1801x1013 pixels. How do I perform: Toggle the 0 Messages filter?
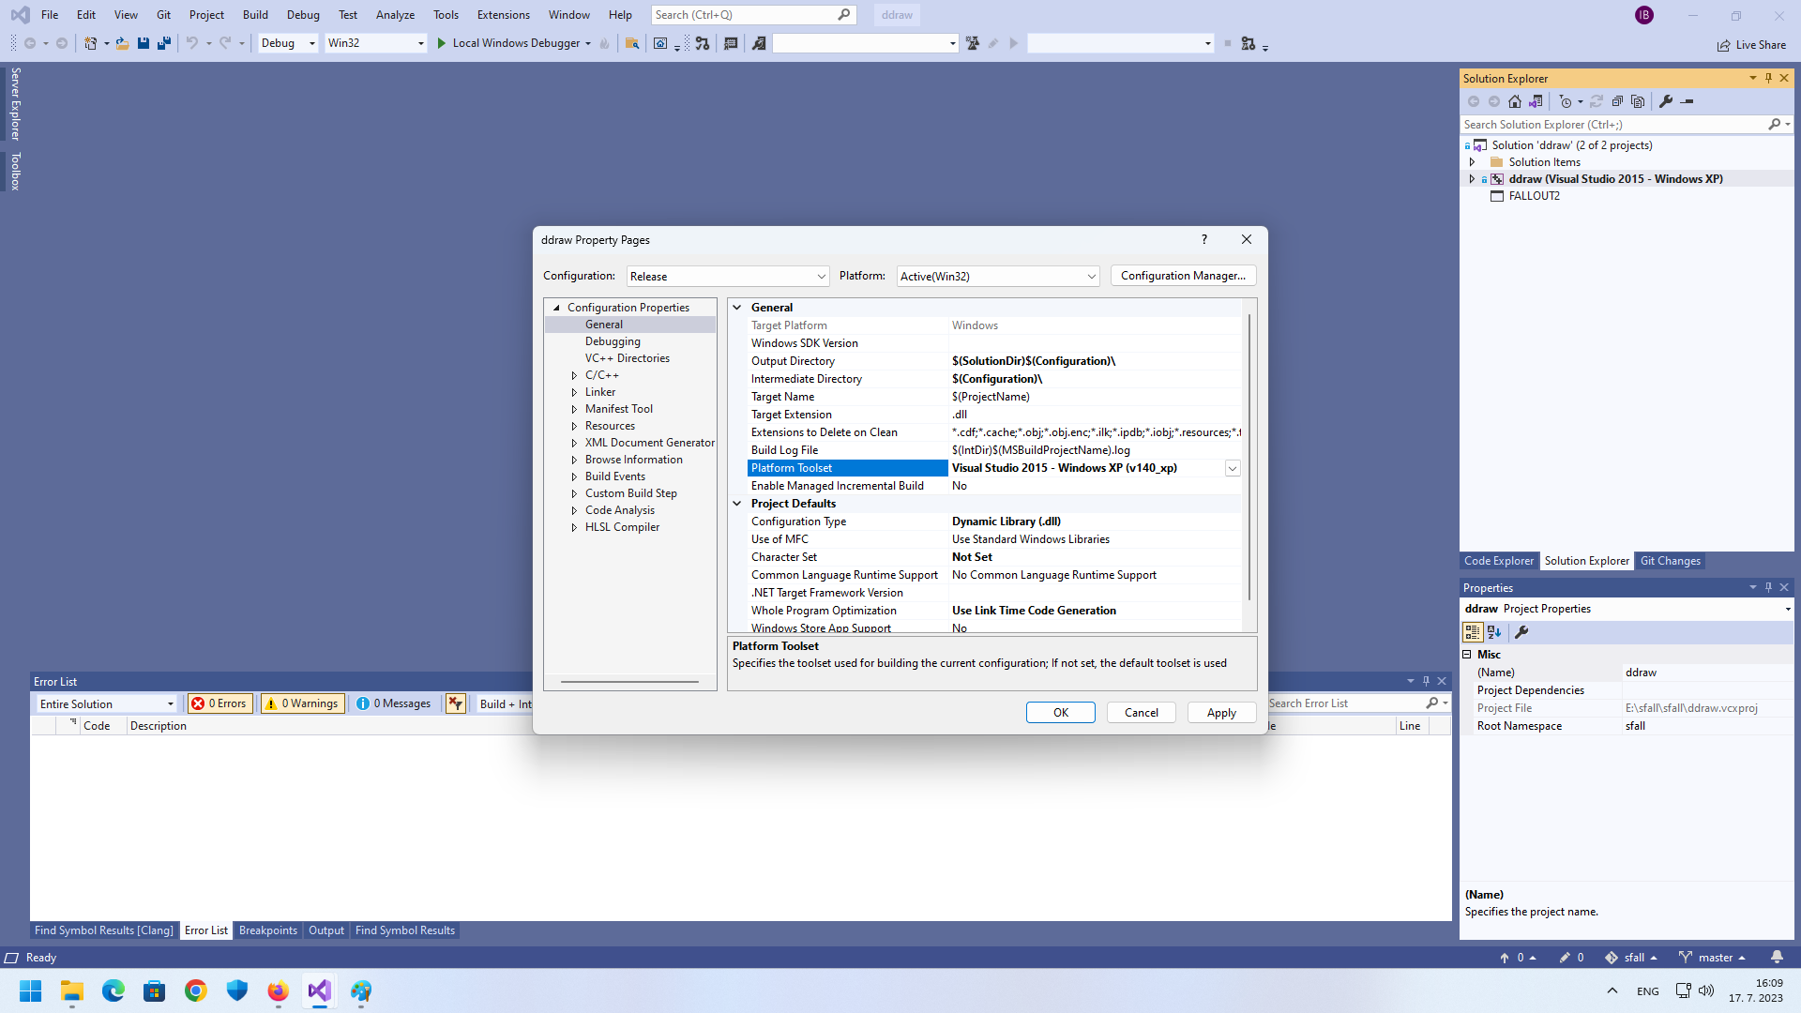click(394, 703)
